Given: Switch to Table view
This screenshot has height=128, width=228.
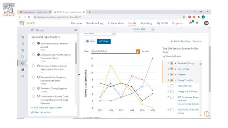Looking at the screenshot, I should tap(90, 41).
